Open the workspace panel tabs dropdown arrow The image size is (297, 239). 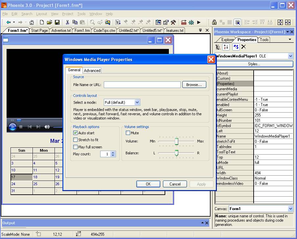(290, 39)
